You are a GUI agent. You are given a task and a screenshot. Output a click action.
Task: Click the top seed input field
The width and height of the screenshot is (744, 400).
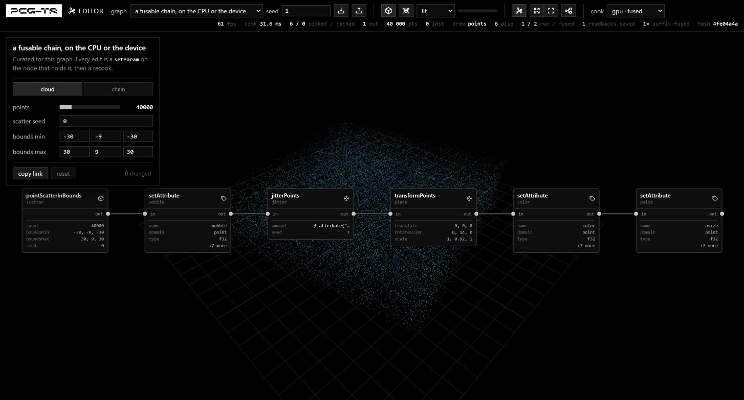pos(307,11)
